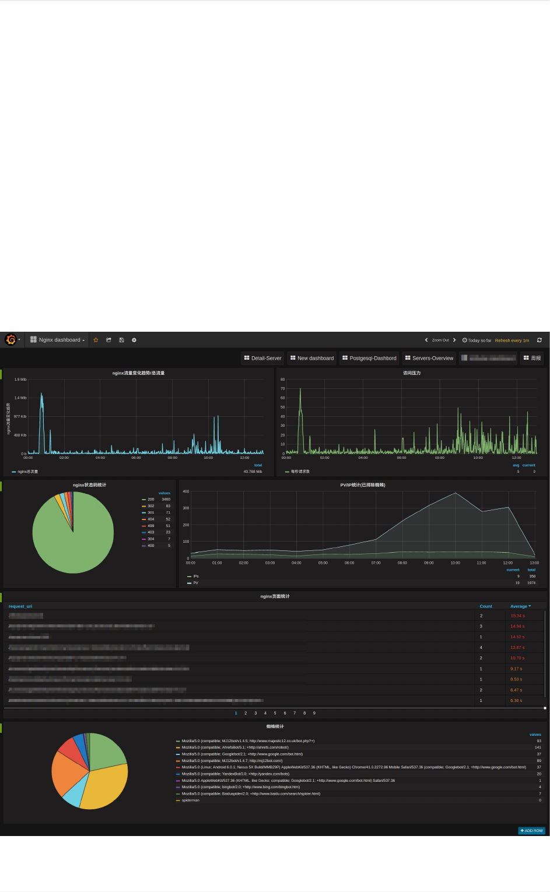Shift time range back with left arrow
The width and height of the screenshot is (550, 892).
click(x=426, y=340)
